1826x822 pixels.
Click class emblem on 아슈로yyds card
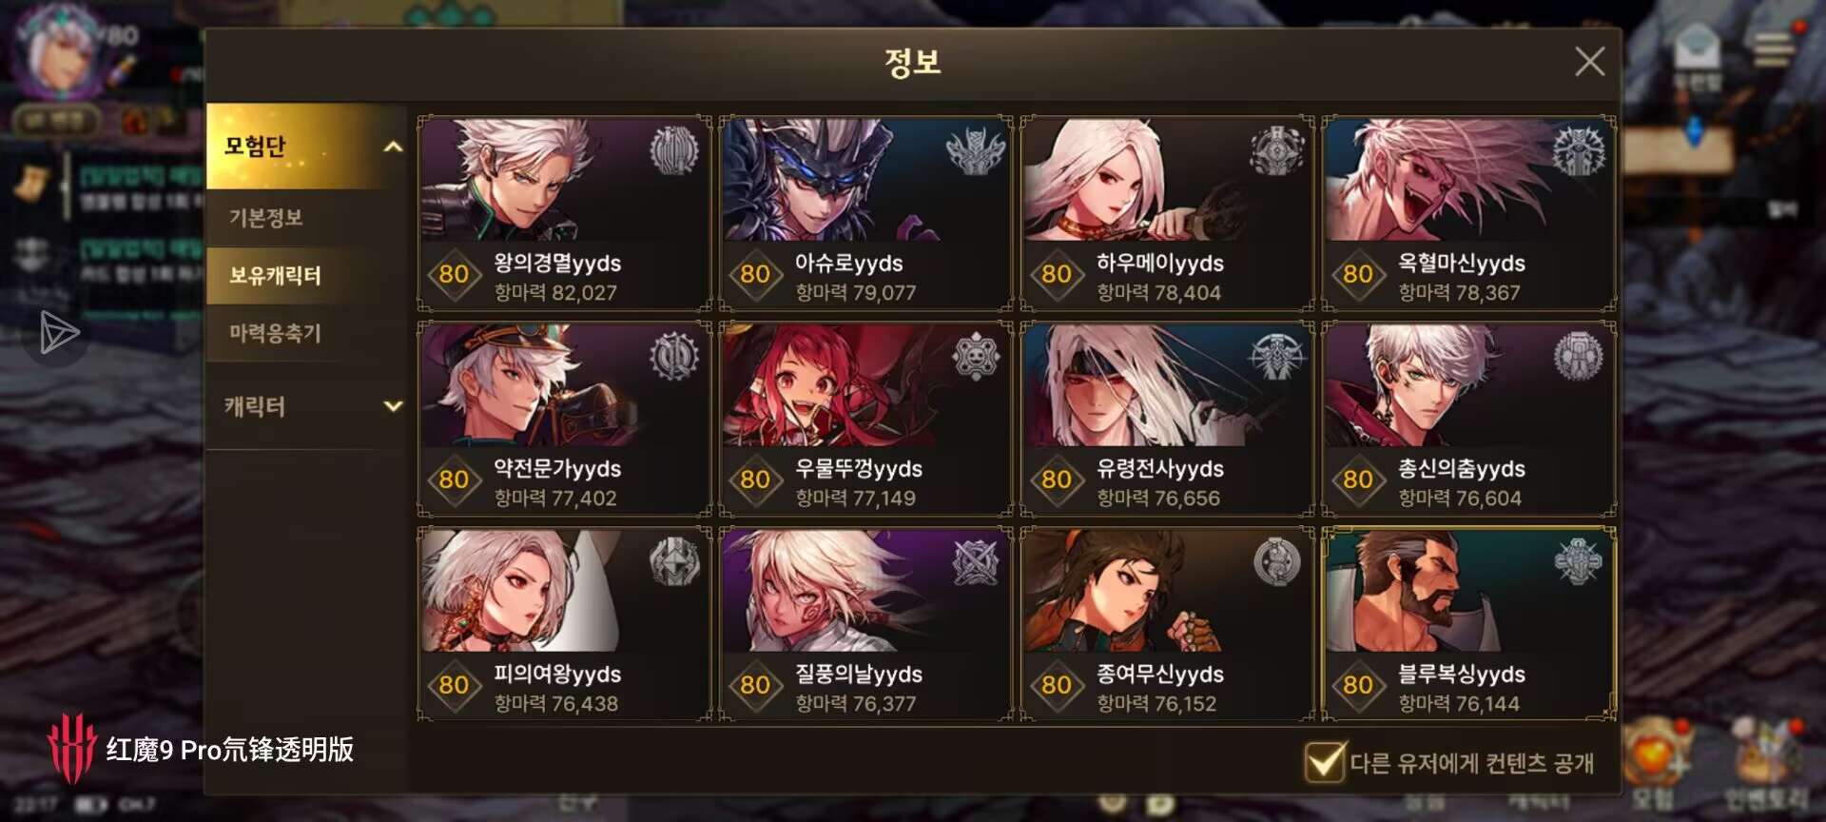(976, 150)
